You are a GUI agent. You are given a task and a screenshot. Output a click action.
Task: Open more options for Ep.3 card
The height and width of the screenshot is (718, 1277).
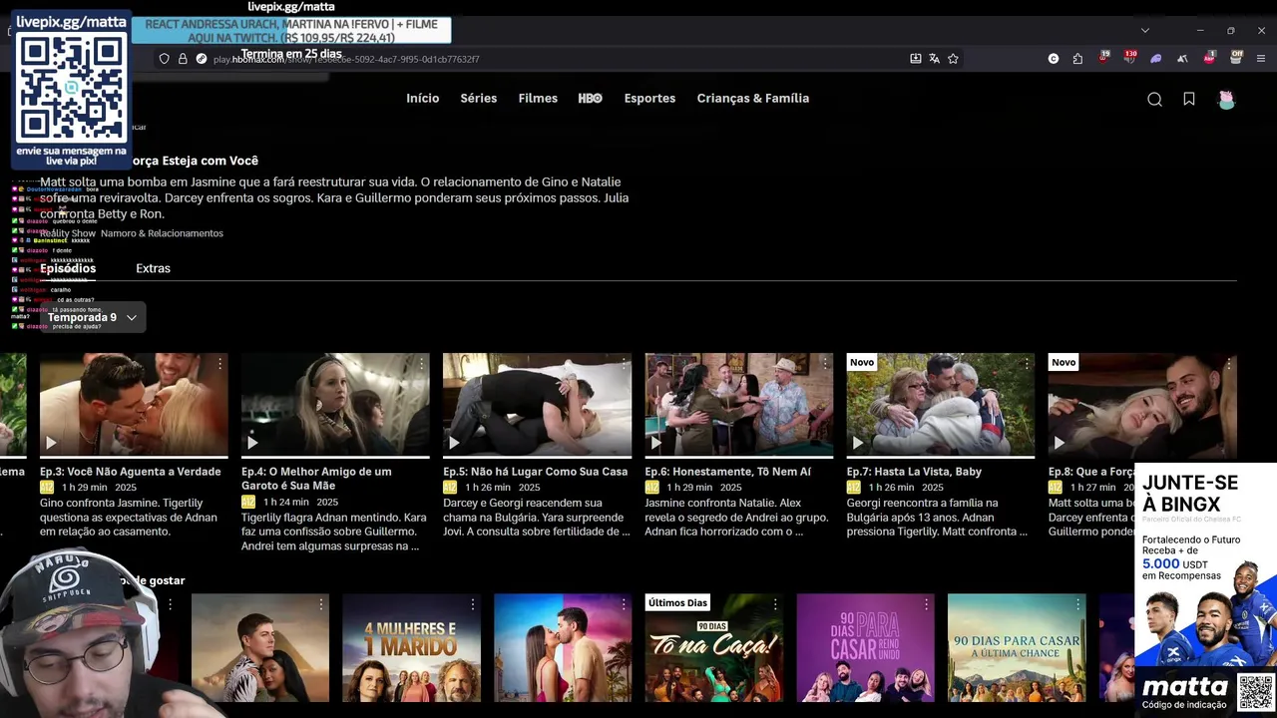coord(219,365)
